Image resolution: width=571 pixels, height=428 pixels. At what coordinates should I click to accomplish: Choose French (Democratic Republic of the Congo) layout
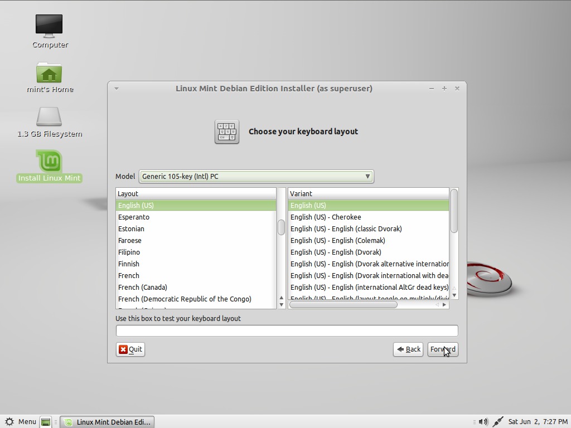coord(196,299)
